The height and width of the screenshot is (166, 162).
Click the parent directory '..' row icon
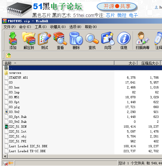6,68
